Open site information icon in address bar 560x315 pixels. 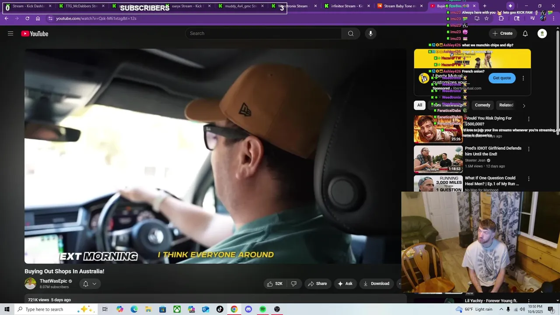coord(50,18)
